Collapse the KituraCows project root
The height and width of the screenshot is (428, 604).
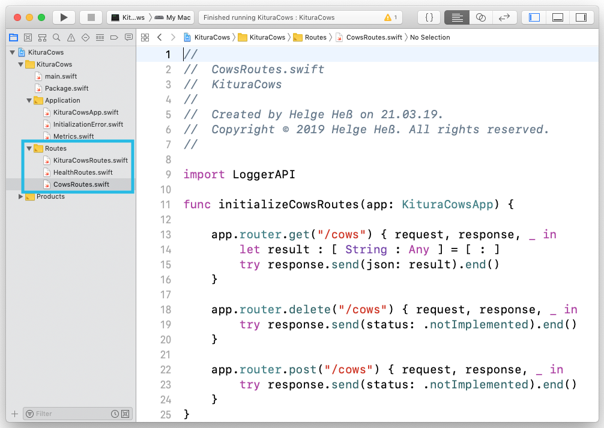(13, 52)
